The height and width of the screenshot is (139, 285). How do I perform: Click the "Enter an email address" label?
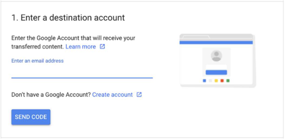pyautogui.click(x=38, y=61)
